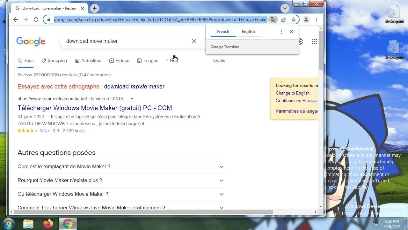Open Chrome's three-dot menu

pyautogui.click(x=317, y=19)
